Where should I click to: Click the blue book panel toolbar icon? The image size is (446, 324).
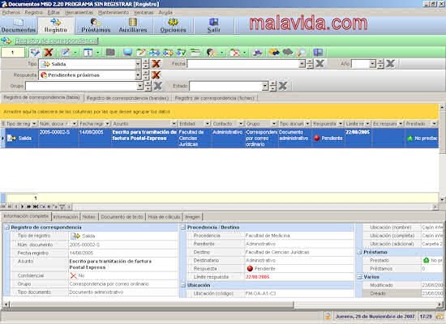point(318,53)
